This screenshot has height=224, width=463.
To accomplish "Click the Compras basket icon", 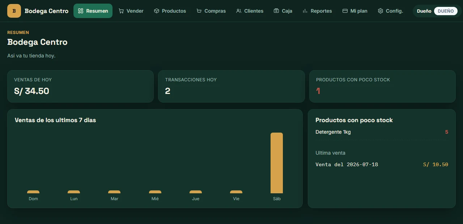I will coord(199,11).
